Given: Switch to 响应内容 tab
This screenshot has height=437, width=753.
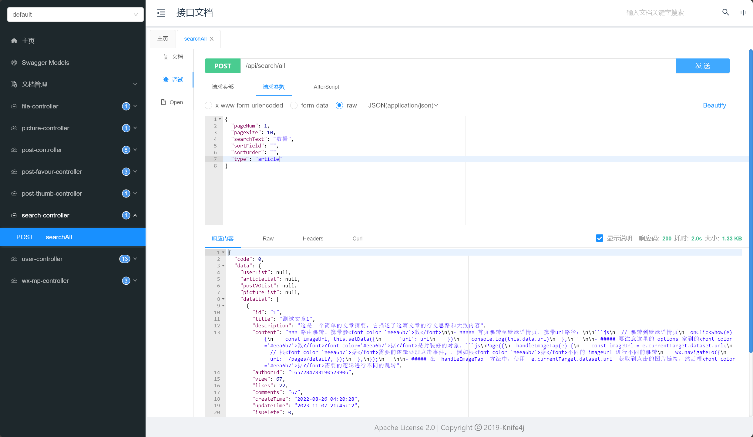Looking at the screenshot, I should point(223,239).
